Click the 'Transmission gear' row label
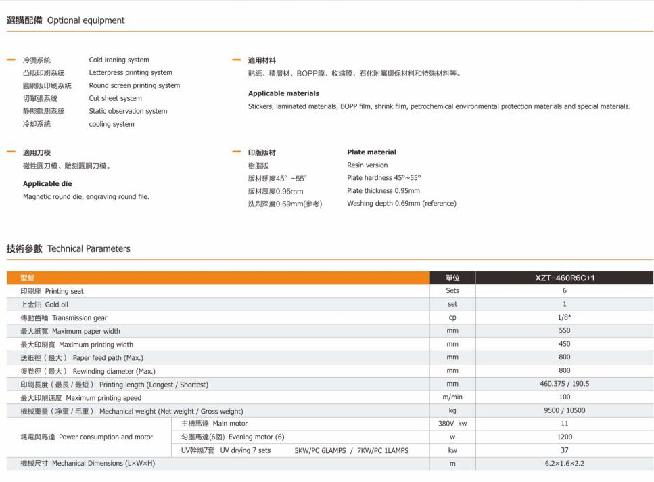 80,318
